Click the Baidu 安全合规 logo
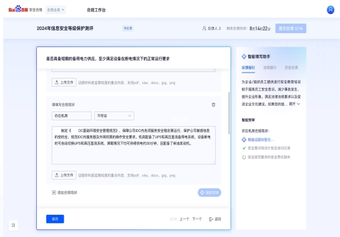This screenshot has height=237, width=340. pyautogui.click(x=25, y=10)
